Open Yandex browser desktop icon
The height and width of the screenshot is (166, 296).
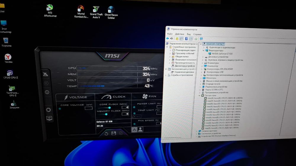click(8, 58)
